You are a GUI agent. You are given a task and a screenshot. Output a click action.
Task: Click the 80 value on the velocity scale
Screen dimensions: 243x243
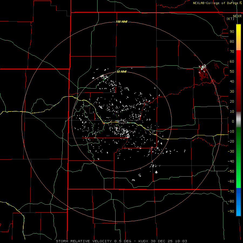[x=232, y=42]
